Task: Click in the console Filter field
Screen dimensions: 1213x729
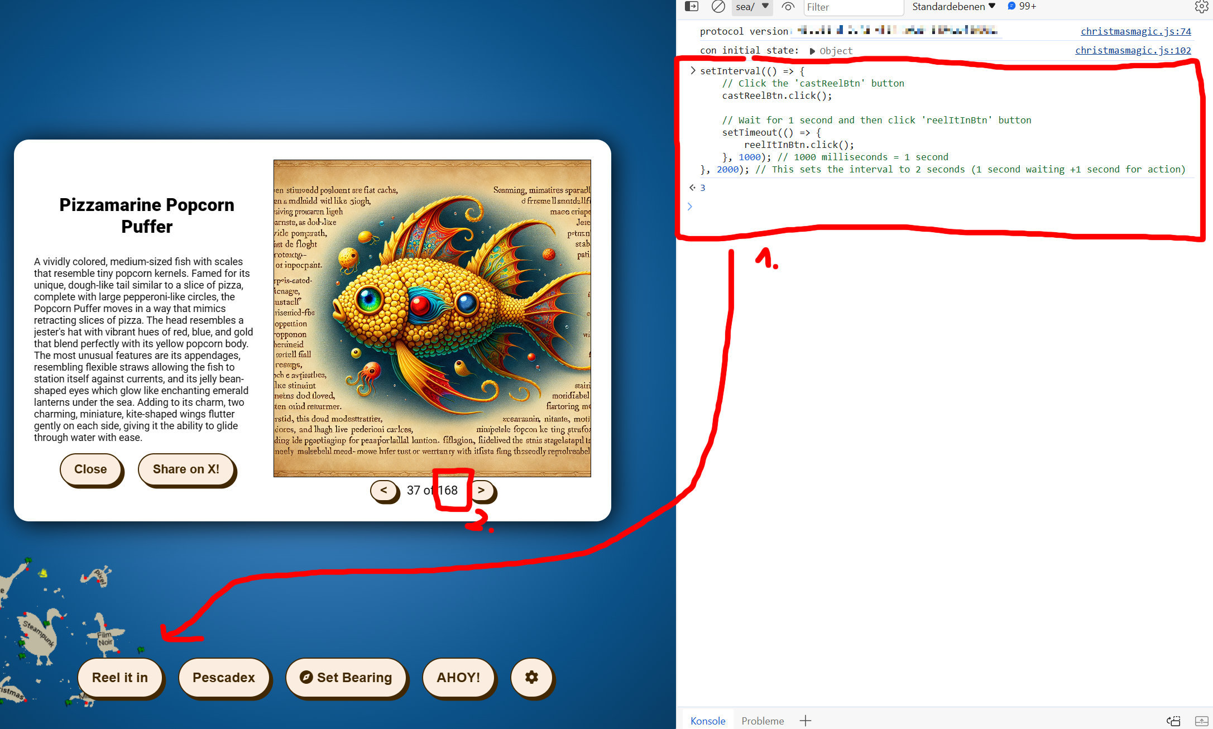Action: (852, 7)
